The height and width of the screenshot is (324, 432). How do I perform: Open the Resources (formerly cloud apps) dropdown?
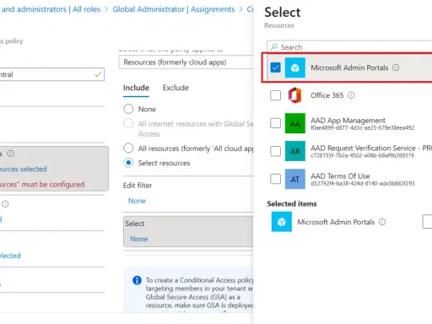186,62
